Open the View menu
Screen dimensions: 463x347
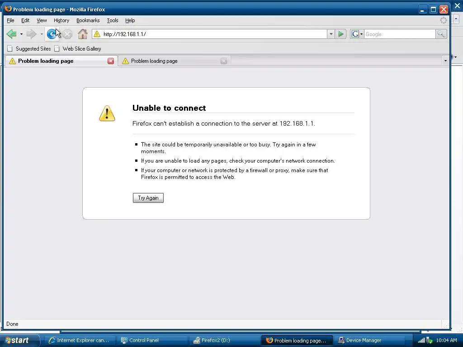(x=42, y=20)
